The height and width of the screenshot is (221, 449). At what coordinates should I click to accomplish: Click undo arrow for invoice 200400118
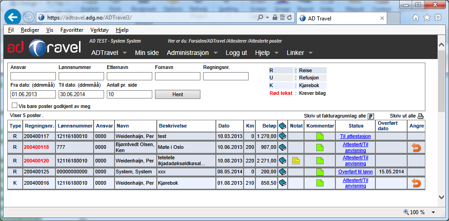pos(416,147)
